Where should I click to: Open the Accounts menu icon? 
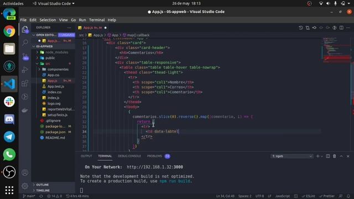25,172
